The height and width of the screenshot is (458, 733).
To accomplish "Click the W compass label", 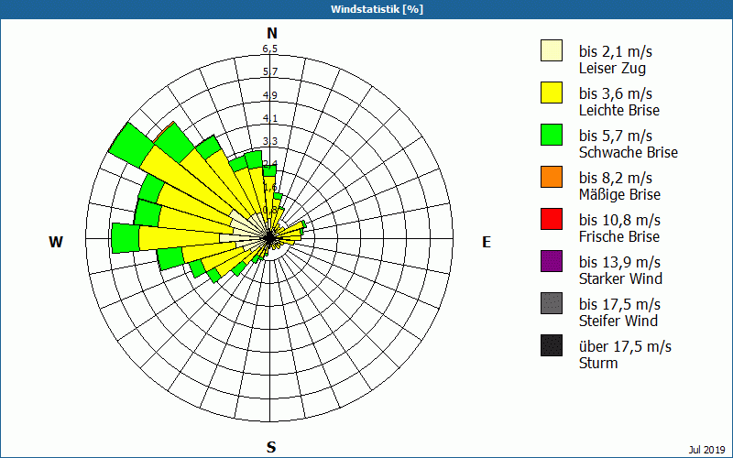I will (56, 242).
